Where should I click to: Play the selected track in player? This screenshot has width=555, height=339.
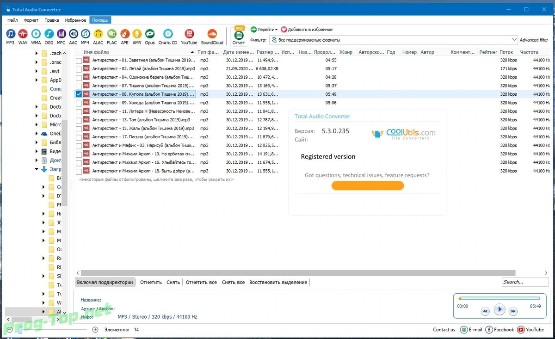point(499,309)
